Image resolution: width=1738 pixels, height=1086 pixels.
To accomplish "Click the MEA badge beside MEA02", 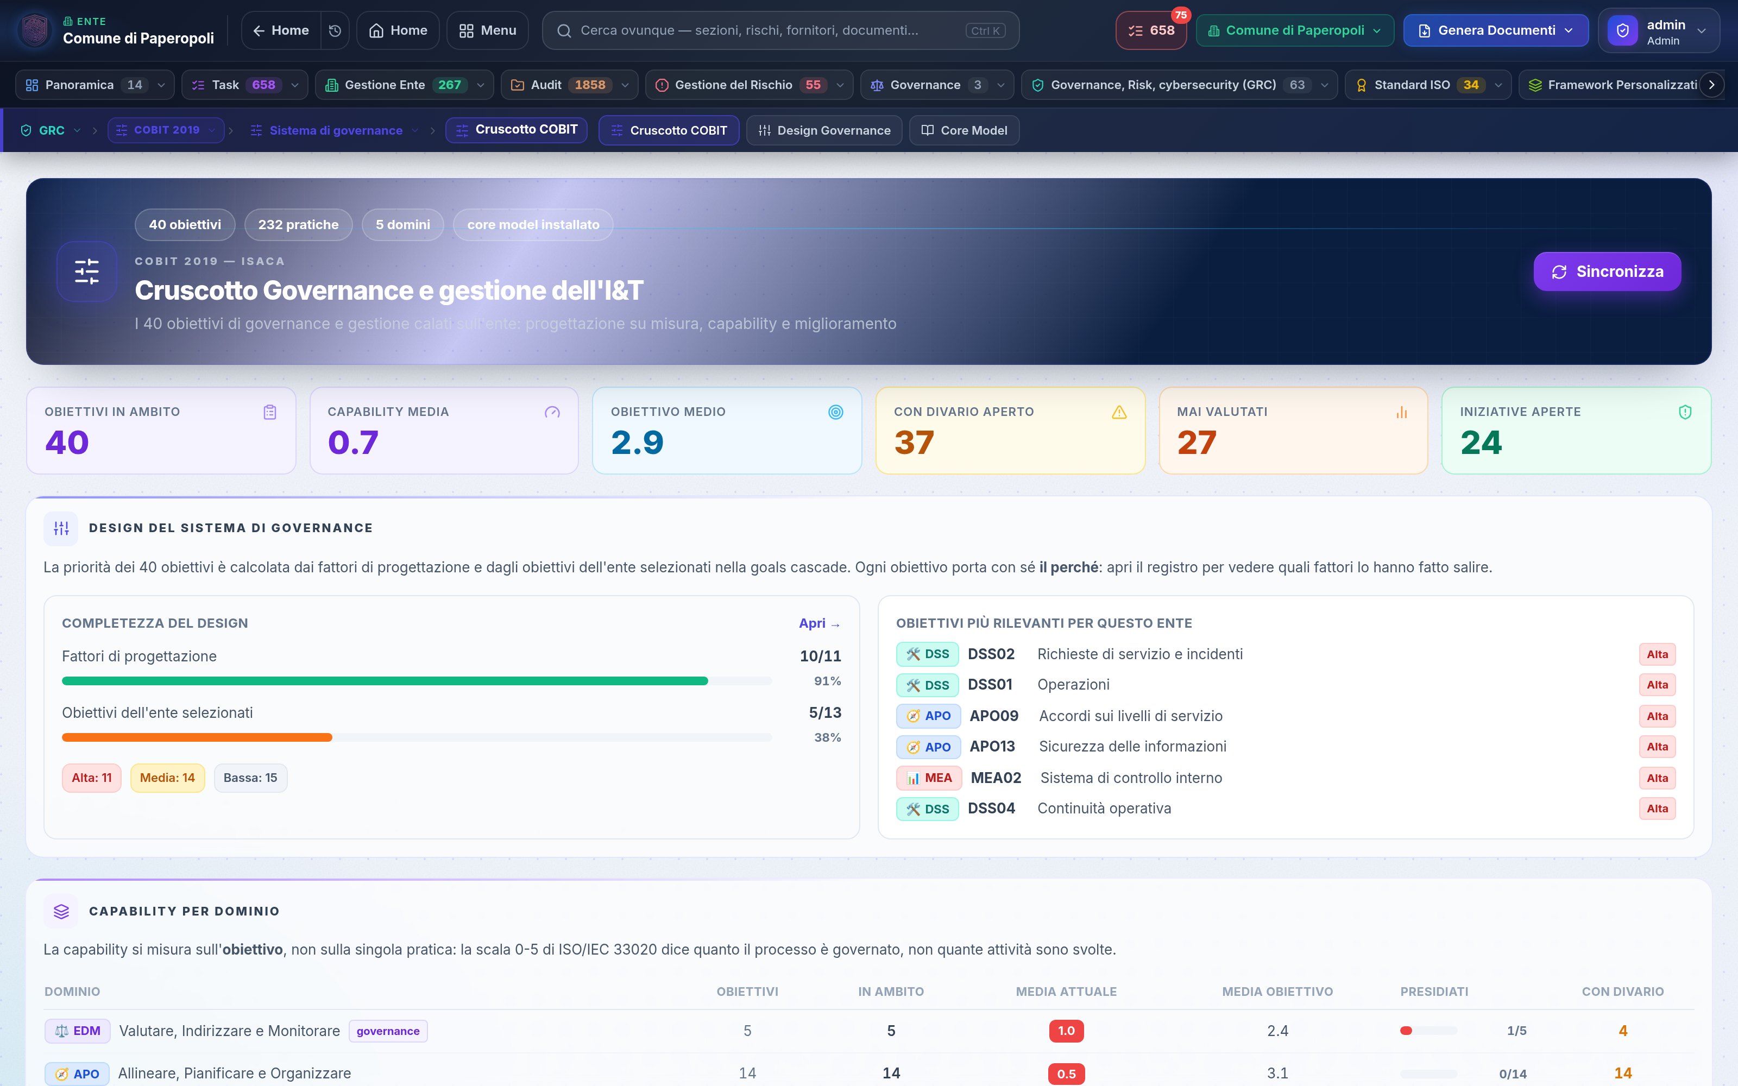I will (929, 778).
